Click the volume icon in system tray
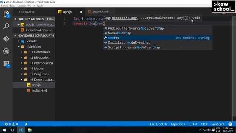The image size is (236, 133). click(x=209, y=130)
